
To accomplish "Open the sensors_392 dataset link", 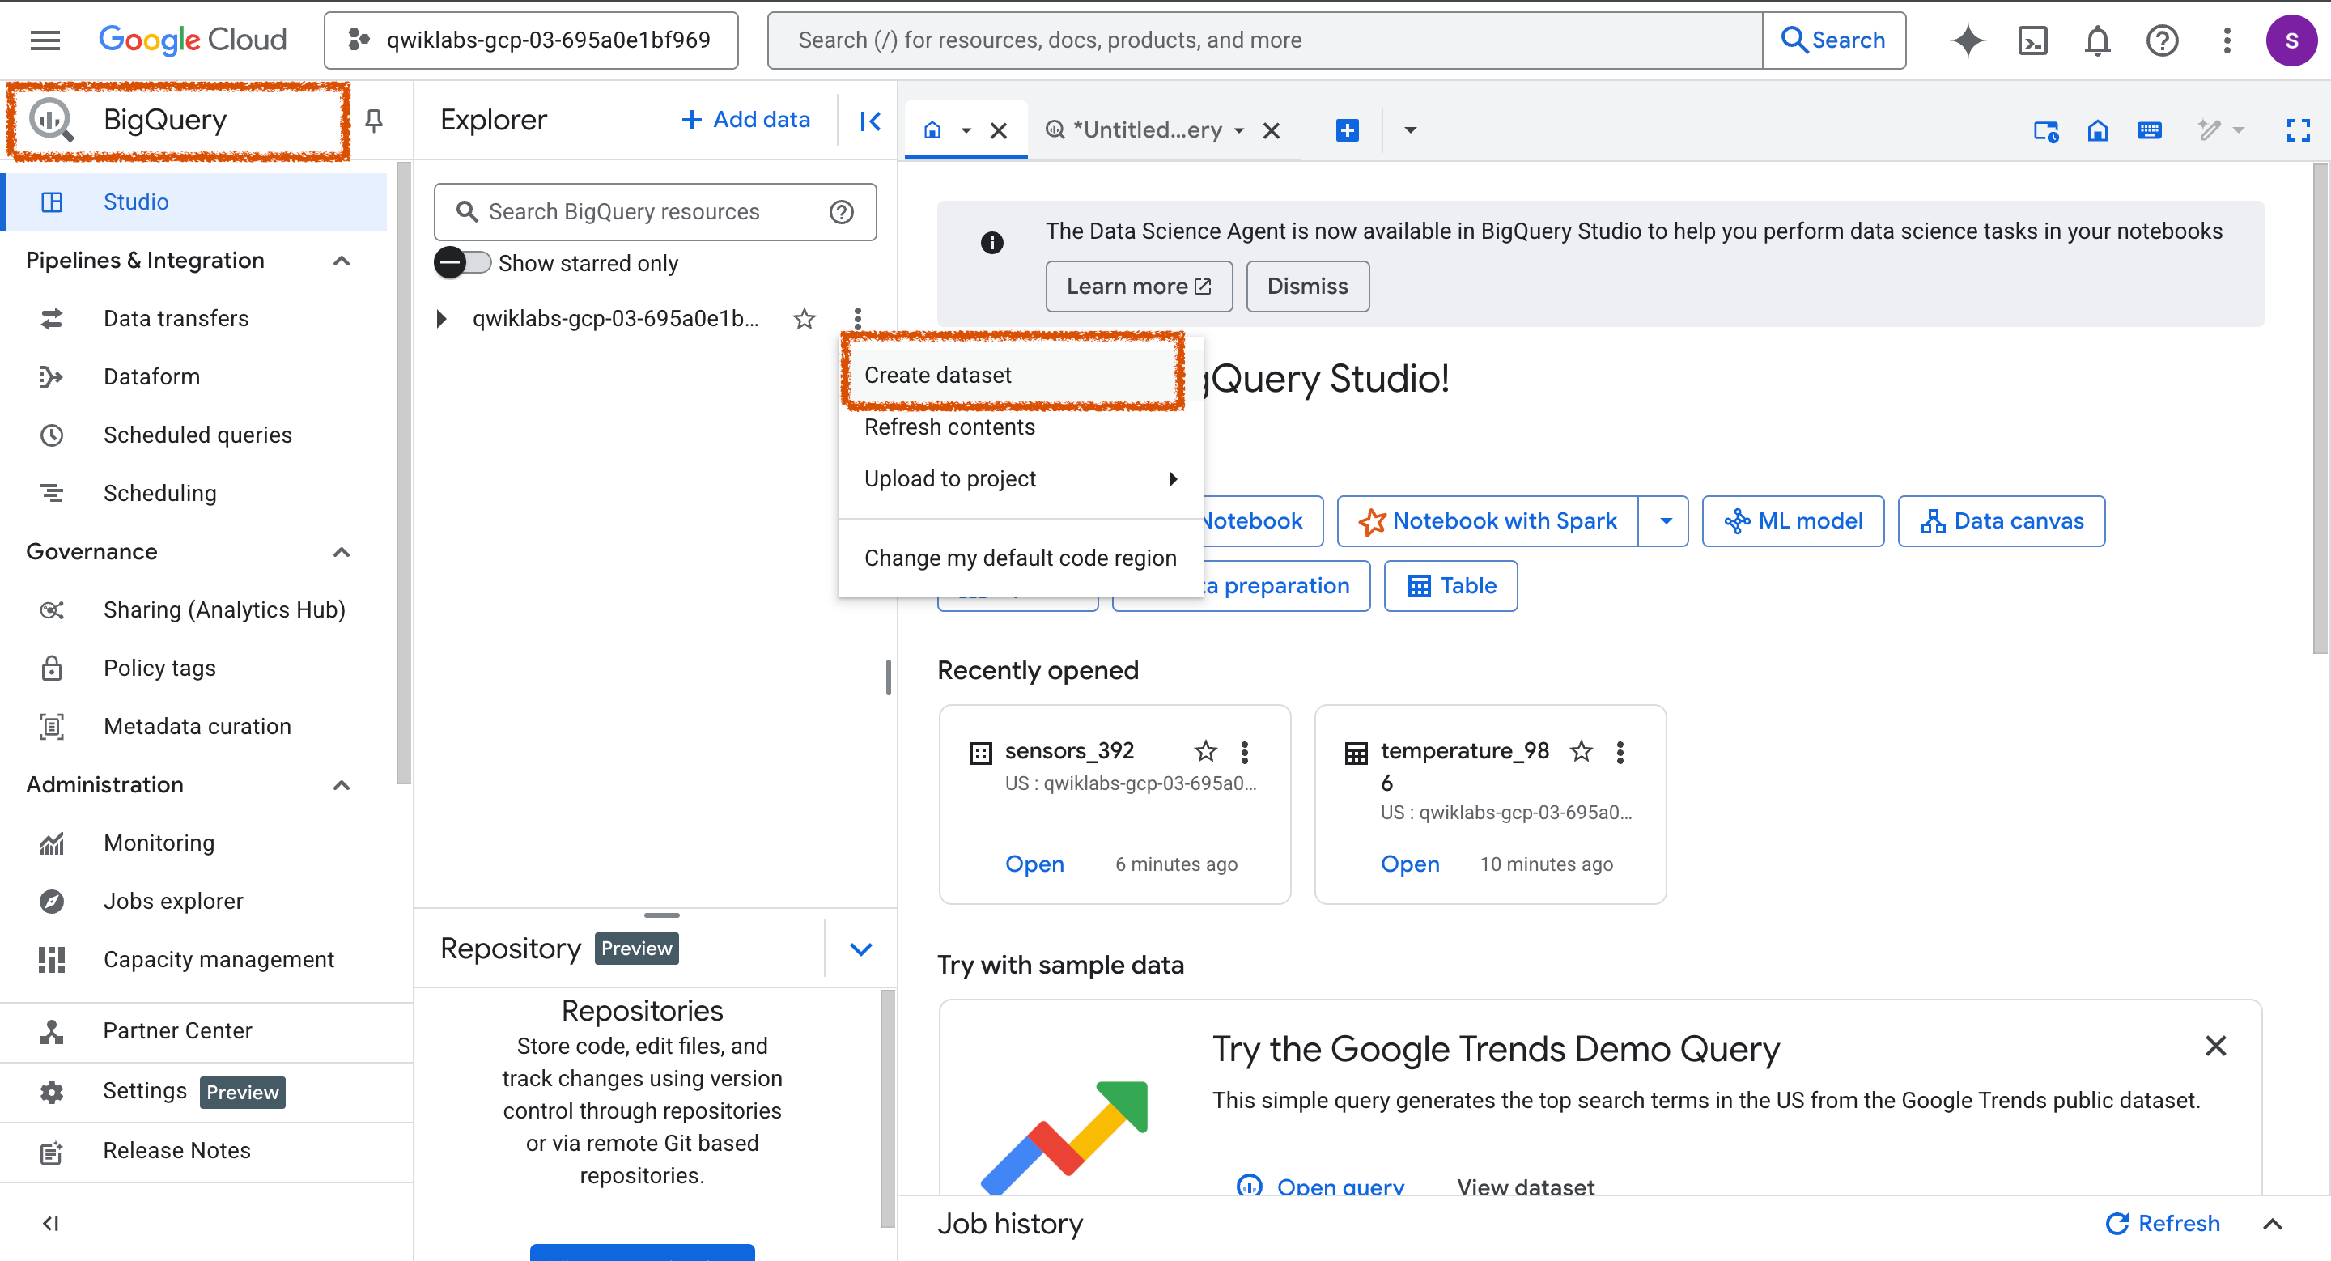I will pyautogui.click(x=1034, y=863).
